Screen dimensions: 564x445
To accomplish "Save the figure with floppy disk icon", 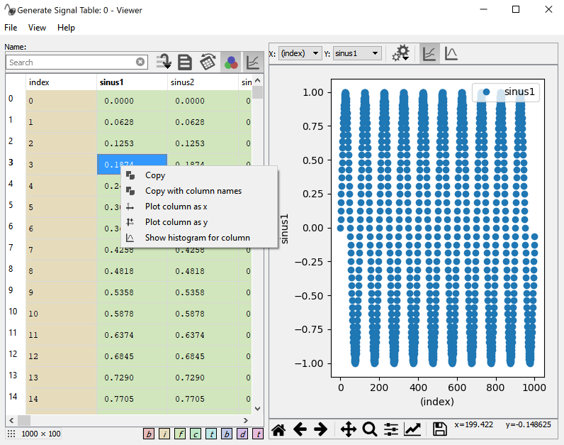I will point(439,429).
